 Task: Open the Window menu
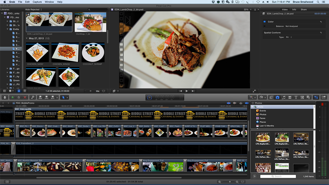click(x=49, y=2)
